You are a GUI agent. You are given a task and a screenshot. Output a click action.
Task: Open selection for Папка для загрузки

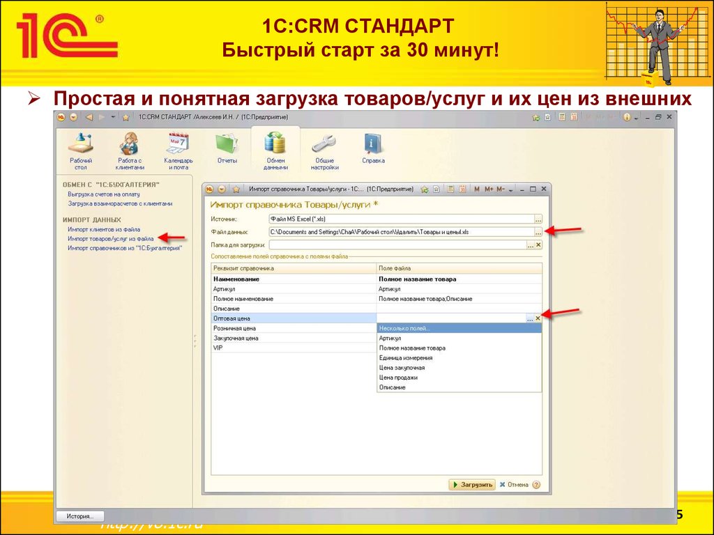pos(530,245)
